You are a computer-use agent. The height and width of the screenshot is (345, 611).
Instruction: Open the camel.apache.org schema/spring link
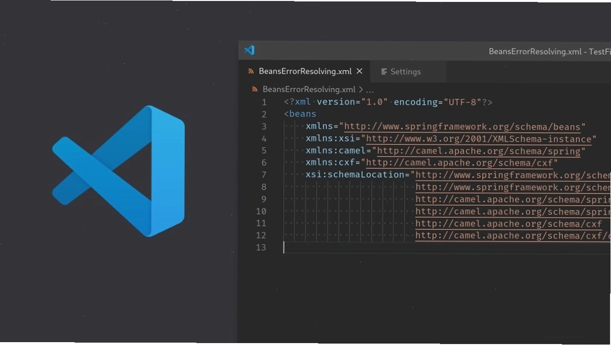479,151
